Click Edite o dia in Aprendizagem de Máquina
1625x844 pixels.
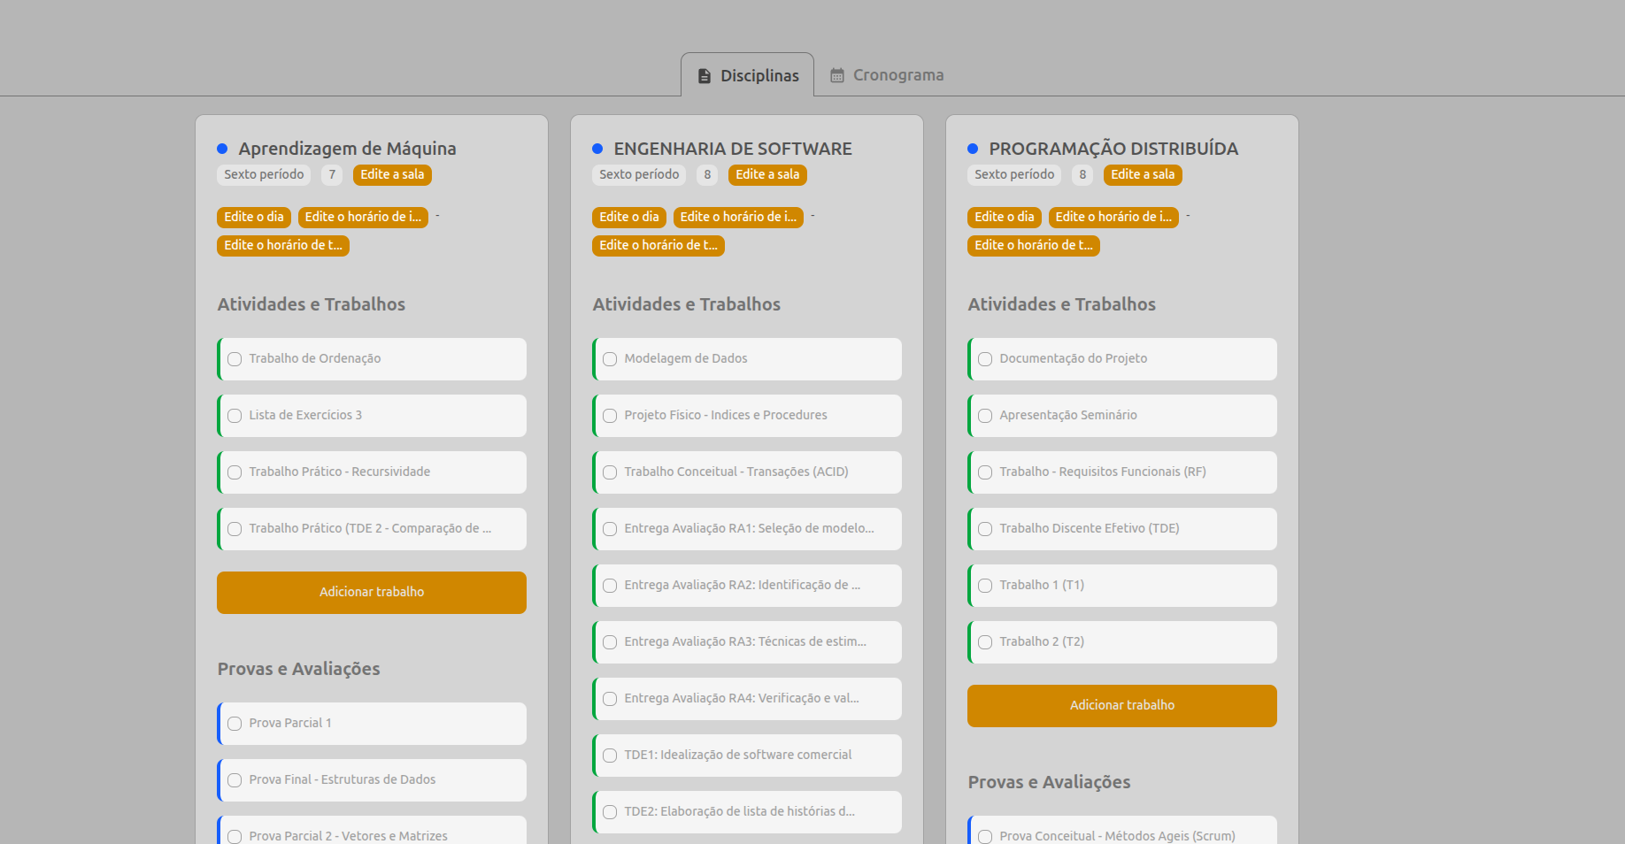coord(254,217)
